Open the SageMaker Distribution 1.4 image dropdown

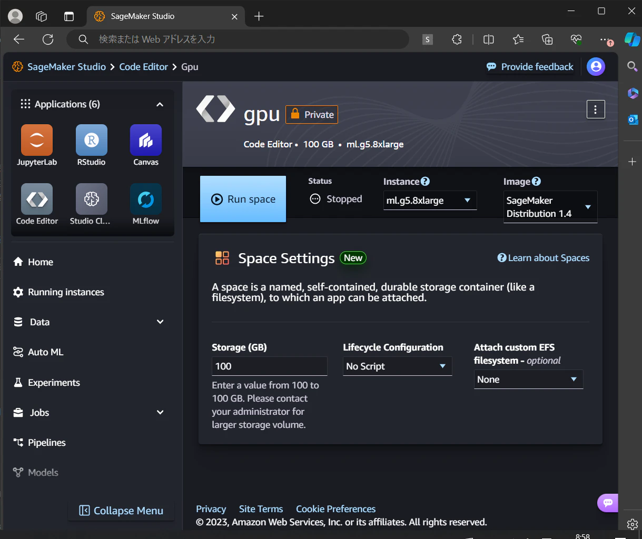click(x=550, y=207)
